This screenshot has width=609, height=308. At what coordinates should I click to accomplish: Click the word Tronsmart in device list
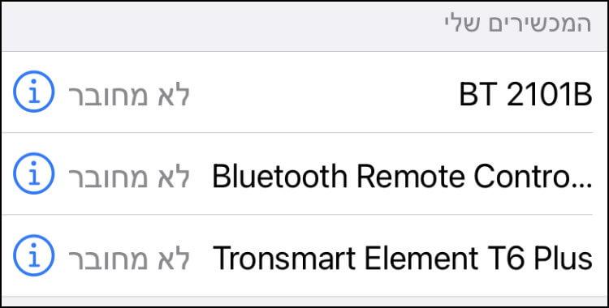(x=284, y=258)
